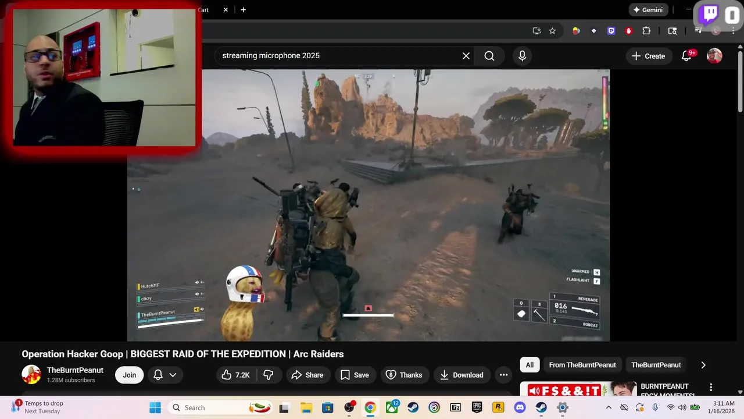Open Chrome media controls icon
The image size is (744, 419).
pos(699,31)
